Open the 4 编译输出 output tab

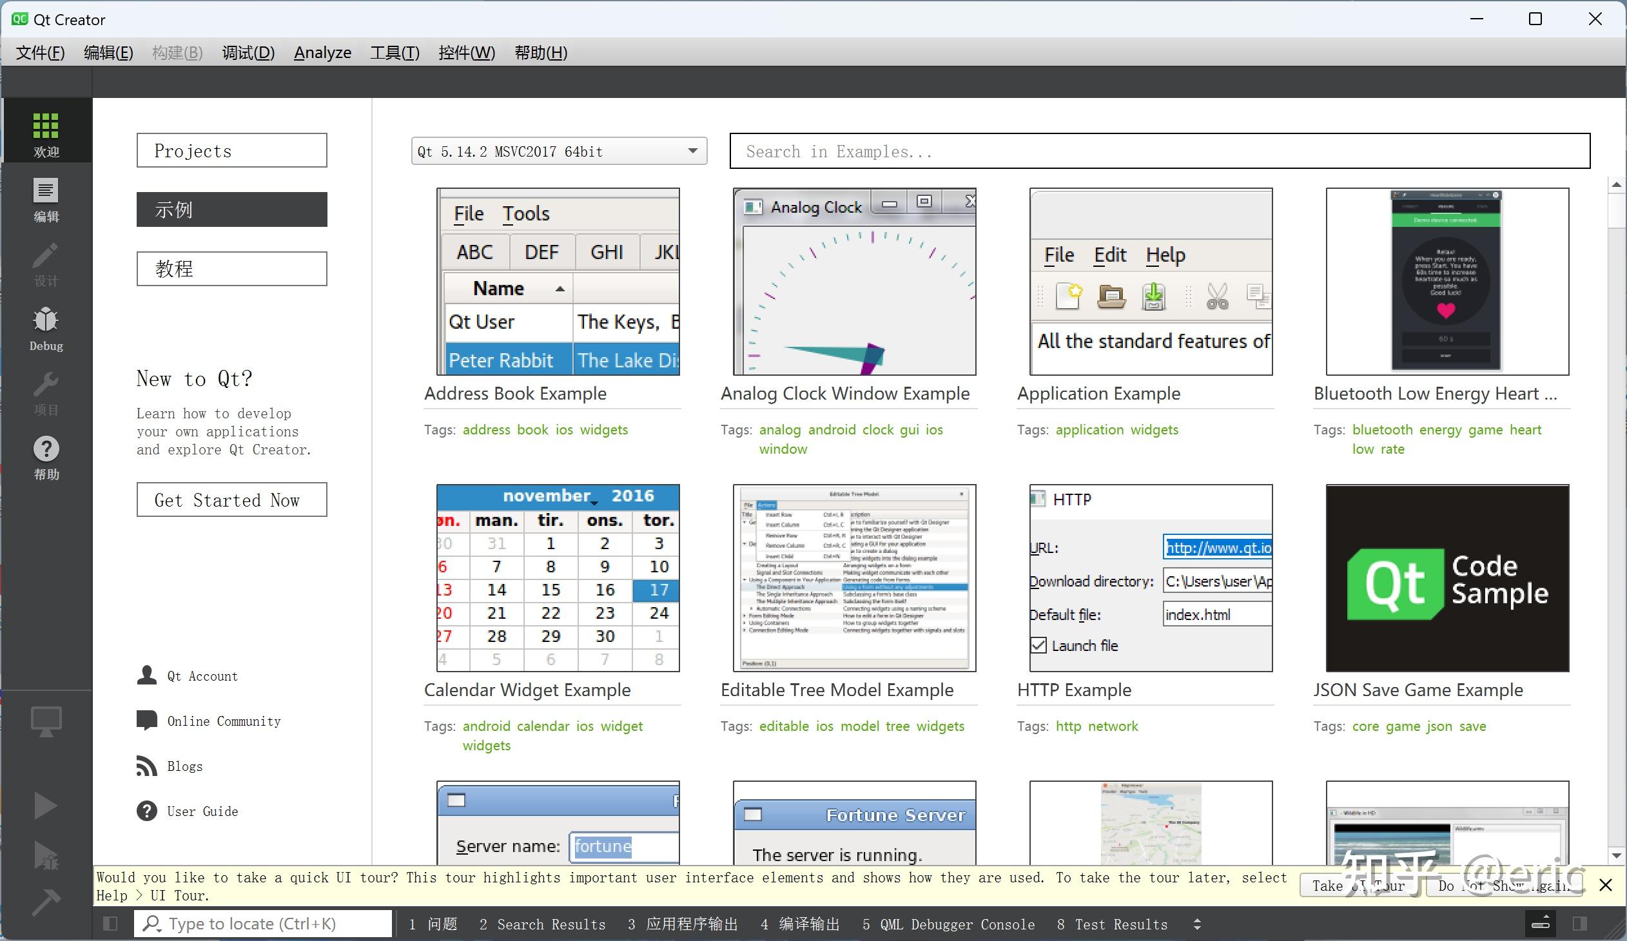pyautogui.click(x=800, y=924)
